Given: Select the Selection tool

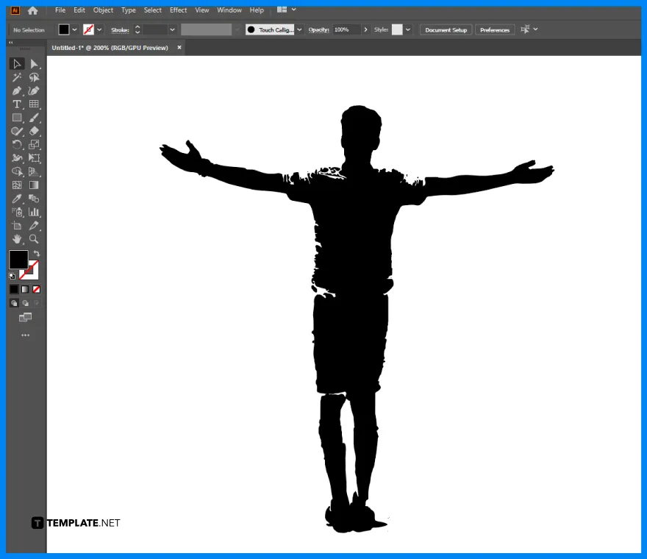Looking at the screenshot, I should coord(17,63).
